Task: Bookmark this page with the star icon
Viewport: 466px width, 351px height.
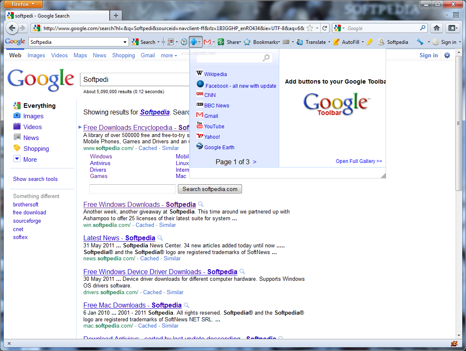Action: pos(310,28)
